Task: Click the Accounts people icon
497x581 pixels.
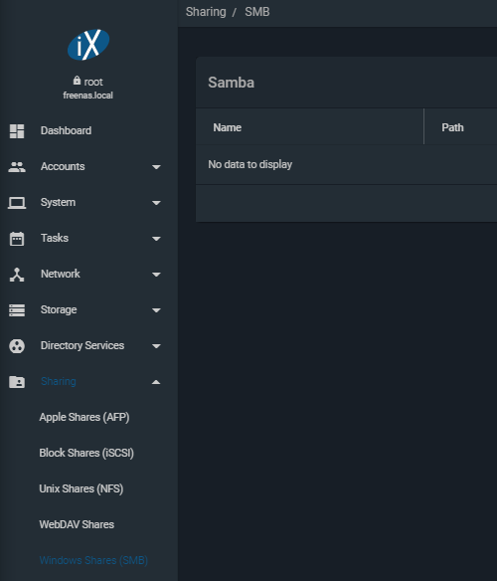Action: click(17, 167)
